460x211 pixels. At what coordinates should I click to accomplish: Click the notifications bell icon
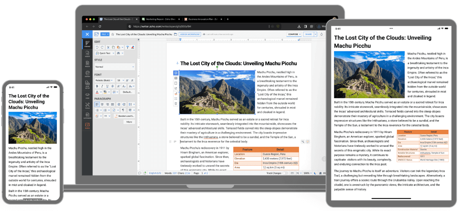point(321,34)
